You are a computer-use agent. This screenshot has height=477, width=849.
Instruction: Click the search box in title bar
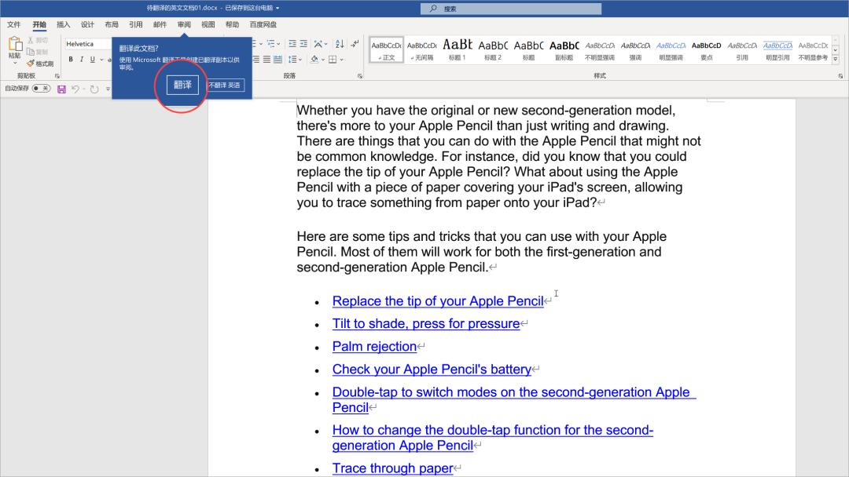(511, 9)
